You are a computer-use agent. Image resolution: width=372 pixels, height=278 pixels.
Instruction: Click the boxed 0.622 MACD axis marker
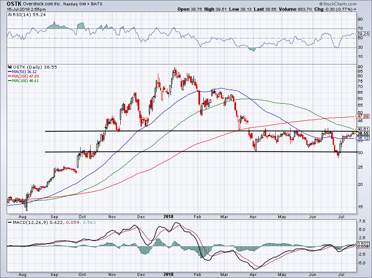363,244
